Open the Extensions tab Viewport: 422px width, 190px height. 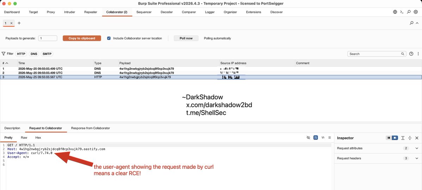click(x=253, y=12)
